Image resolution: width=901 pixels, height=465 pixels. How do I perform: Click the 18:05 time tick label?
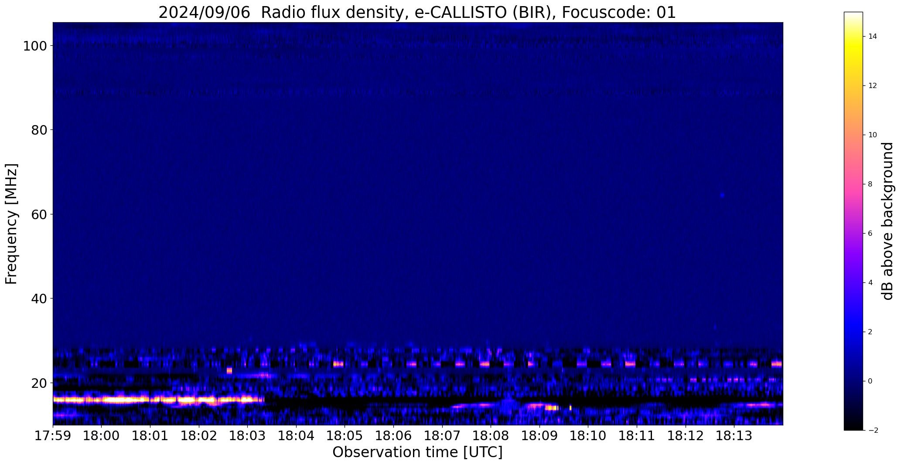[345, 436]
